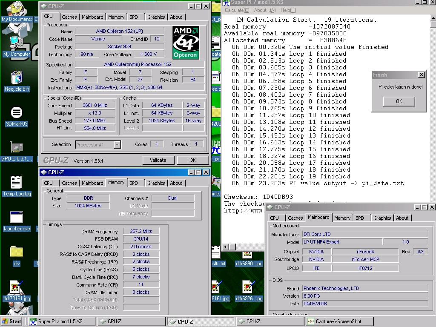Click Package field Socket 939

(x=120, y=46)
